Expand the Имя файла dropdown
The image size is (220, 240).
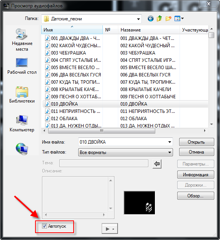click(x=170, y=142)
